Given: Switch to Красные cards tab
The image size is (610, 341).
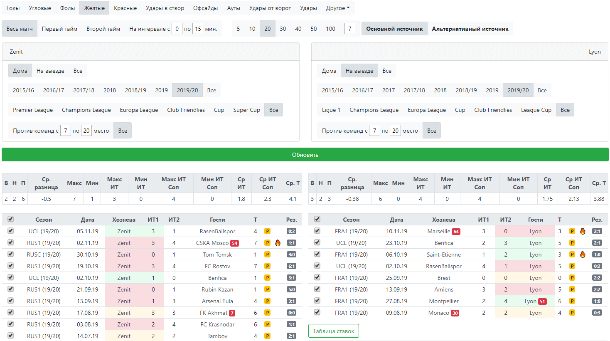Looking at the screenshot, I should 125,8.
